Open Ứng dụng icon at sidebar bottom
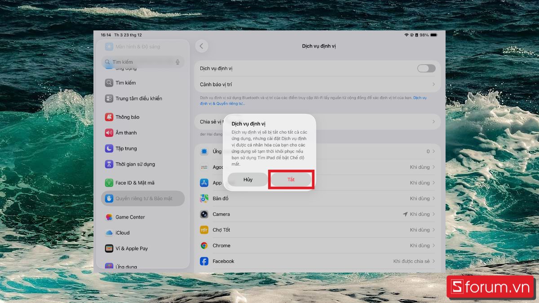The width and height of the screenshot is (539, 303). click(x=109, y=266)
